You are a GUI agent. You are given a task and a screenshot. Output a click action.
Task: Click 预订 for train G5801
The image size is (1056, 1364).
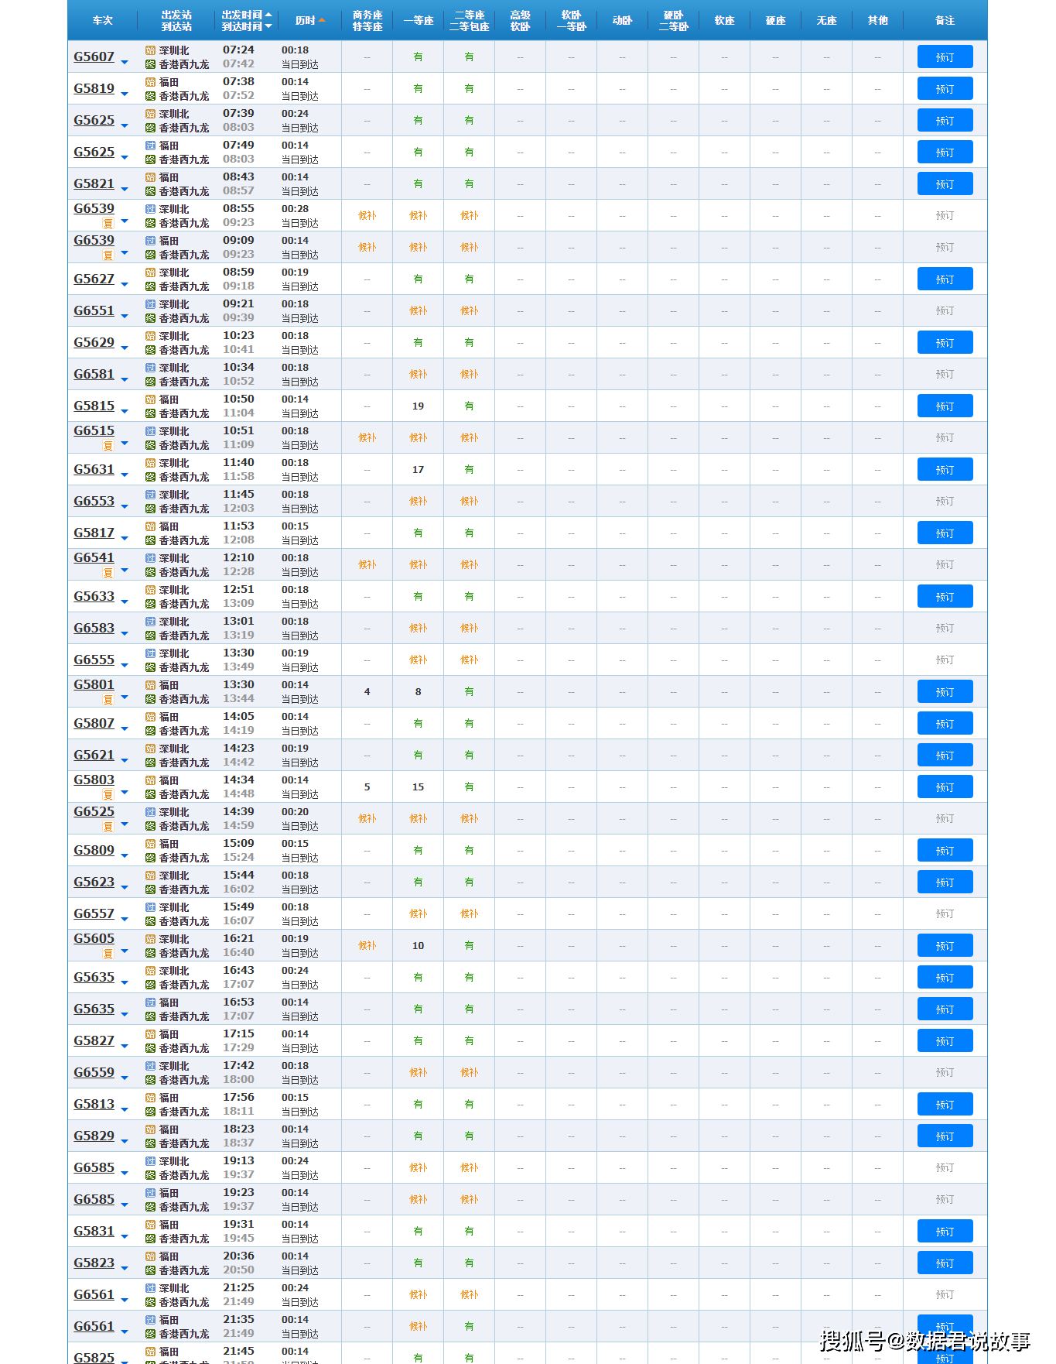point(945,692)
